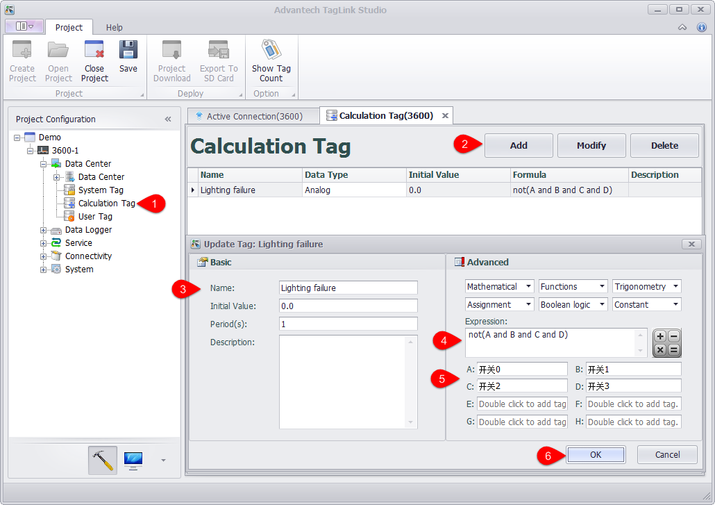The image size is (715, 505).
Task: Click the plus operator button
Action: click(660, 336)
